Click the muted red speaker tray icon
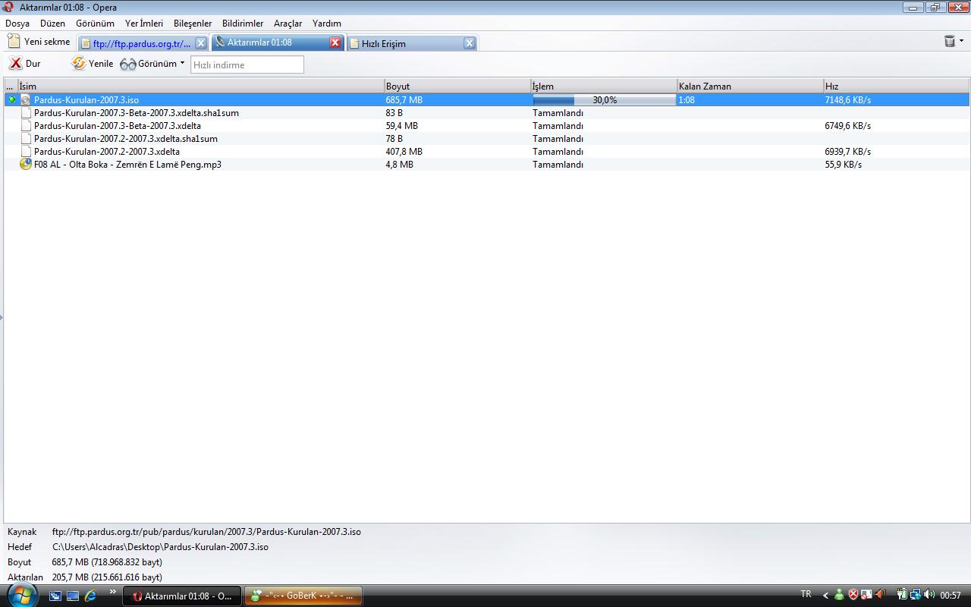This screenshot has height=607, width=971. (x=881, y=595)
